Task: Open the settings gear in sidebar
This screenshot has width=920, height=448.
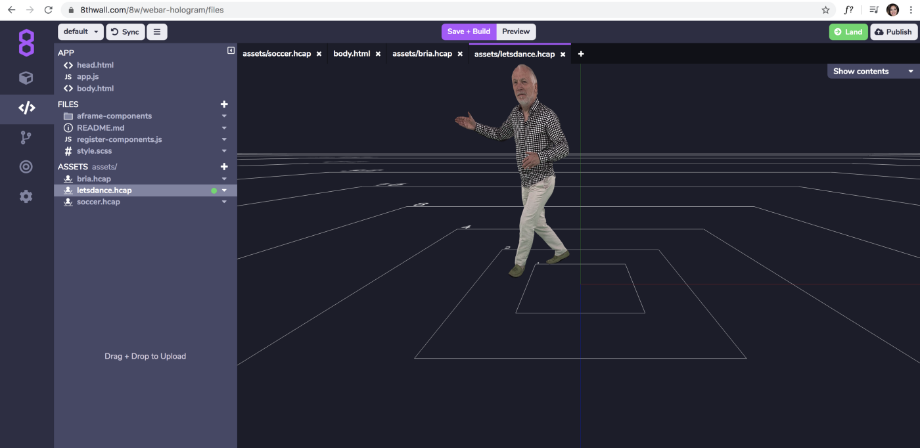Action: click(x=26, y=196)
